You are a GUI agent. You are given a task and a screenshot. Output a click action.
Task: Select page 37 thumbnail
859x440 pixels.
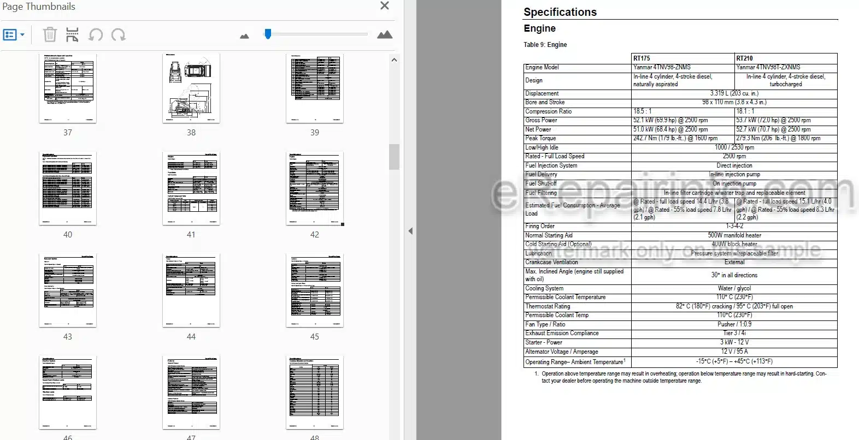point(68,88)
